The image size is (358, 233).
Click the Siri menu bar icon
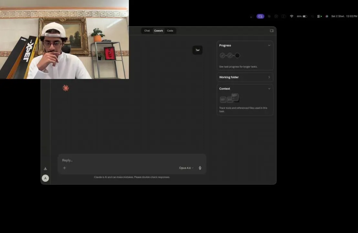point(327,16)
